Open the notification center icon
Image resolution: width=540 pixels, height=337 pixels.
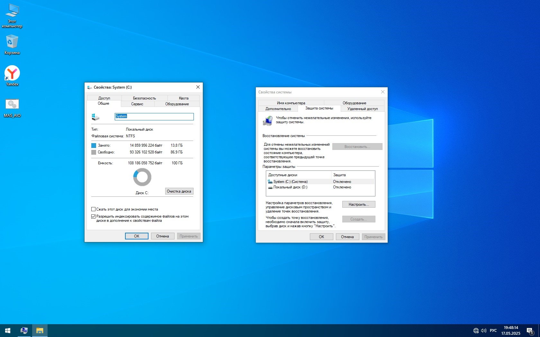530,331
